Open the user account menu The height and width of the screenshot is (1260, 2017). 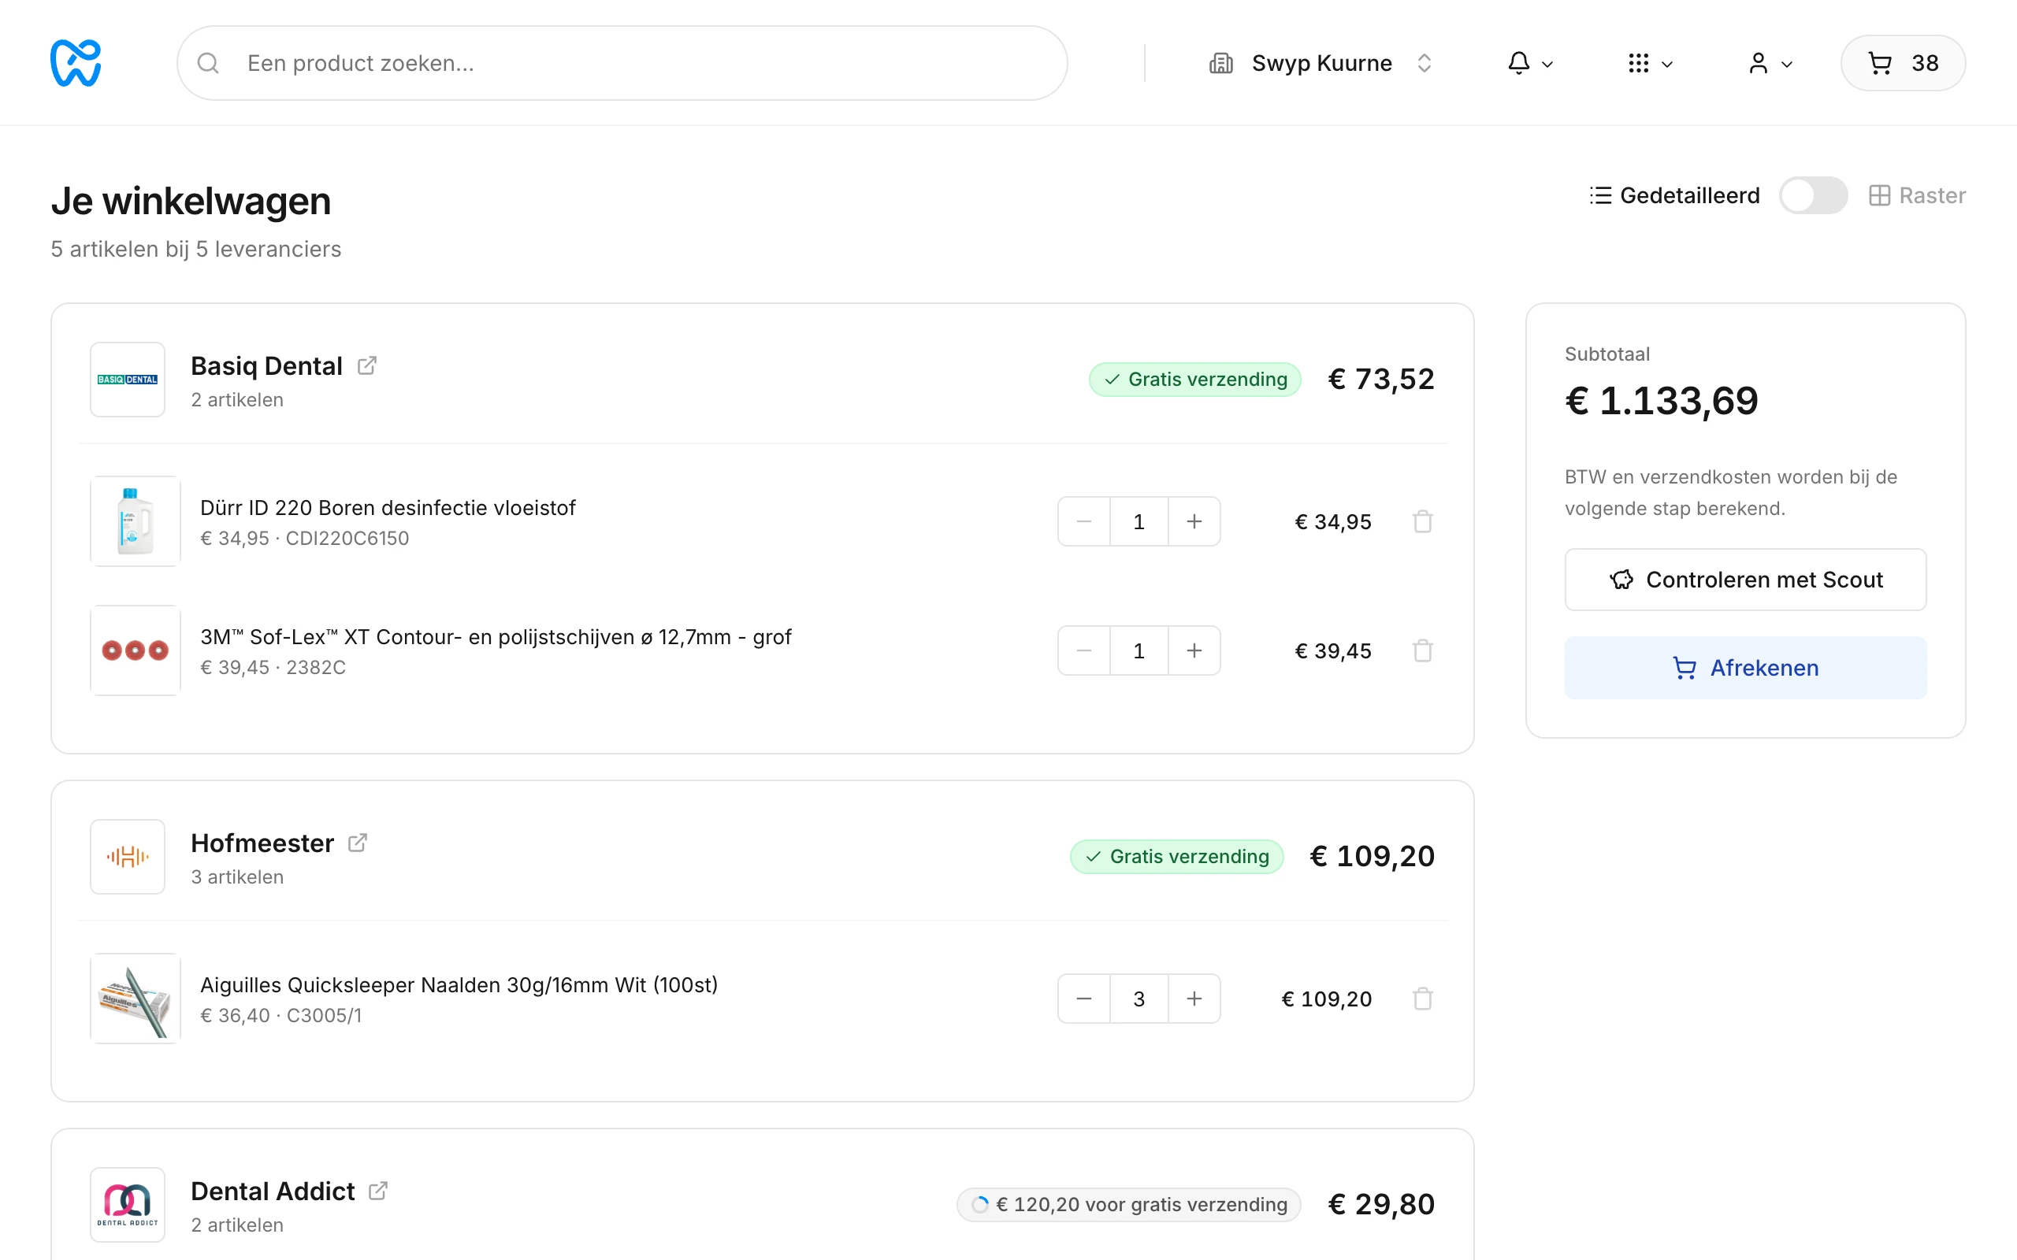point(1770,63)
